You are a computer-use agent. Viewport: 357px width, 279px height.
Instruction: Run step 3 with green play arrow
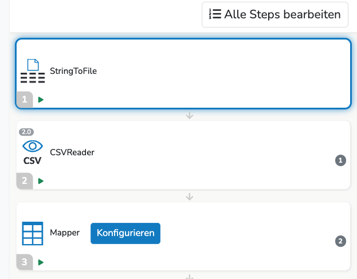click(x=41, y=262)
